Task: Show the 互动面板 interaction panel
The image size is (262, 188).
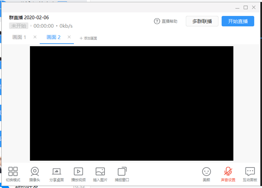Action: (250, 172)
